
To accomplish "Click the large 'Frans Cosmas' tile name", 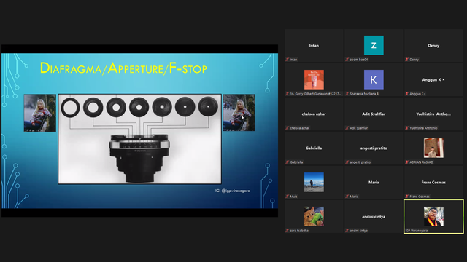I will point(433,182).
